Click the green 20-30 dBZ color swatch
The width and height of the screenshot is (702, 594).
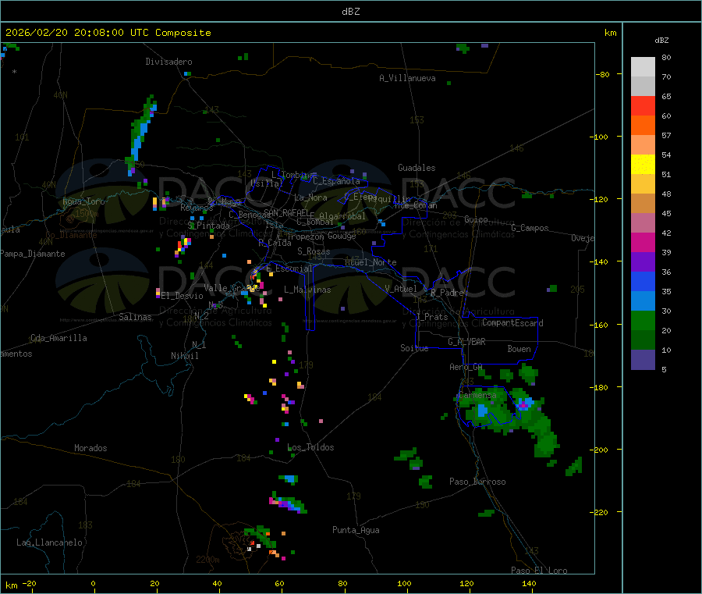pos(643,320)
